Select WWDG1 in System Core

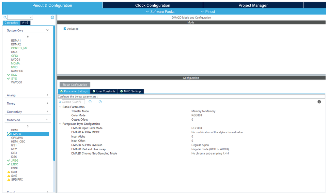point(17,82)
